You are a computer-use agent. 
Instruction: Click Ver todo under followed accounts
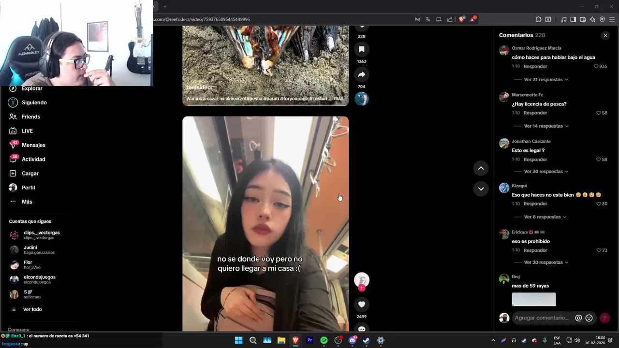(27, 309)
